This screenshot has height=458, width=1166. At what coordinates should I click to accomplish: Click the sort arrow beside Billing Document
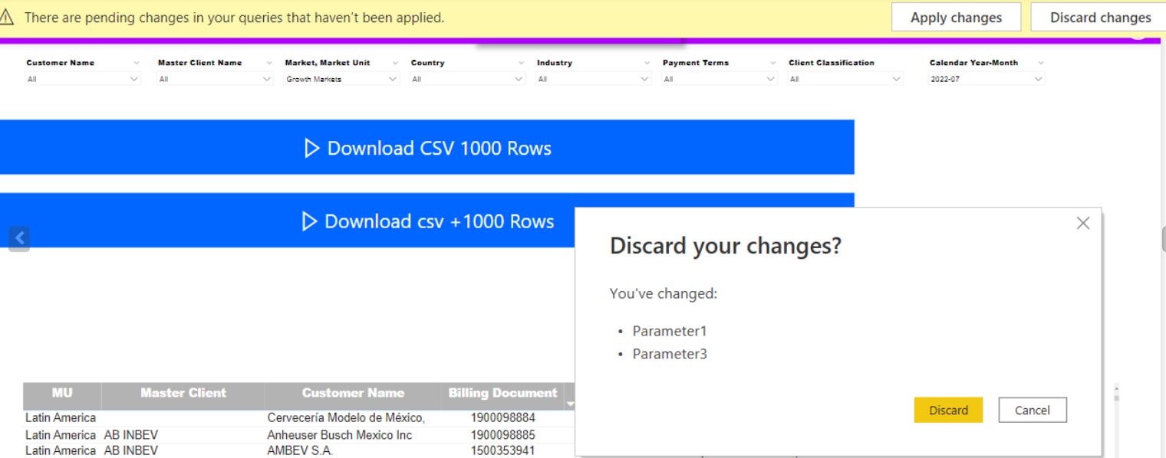point(570,404)
